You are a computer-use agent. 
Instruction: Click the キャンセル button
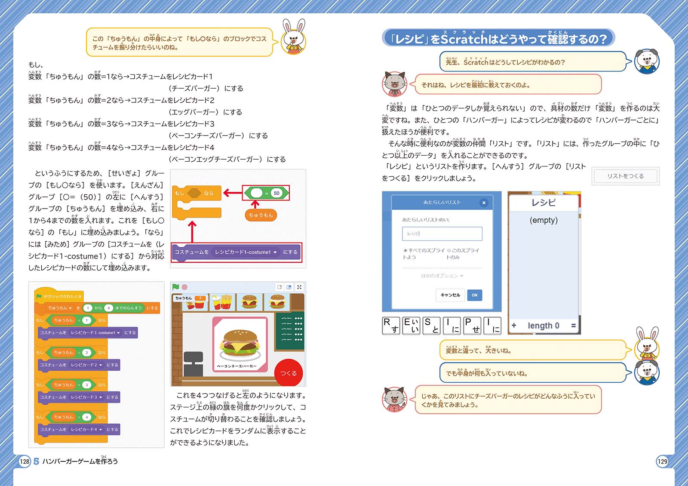click(x=450, y=295)
